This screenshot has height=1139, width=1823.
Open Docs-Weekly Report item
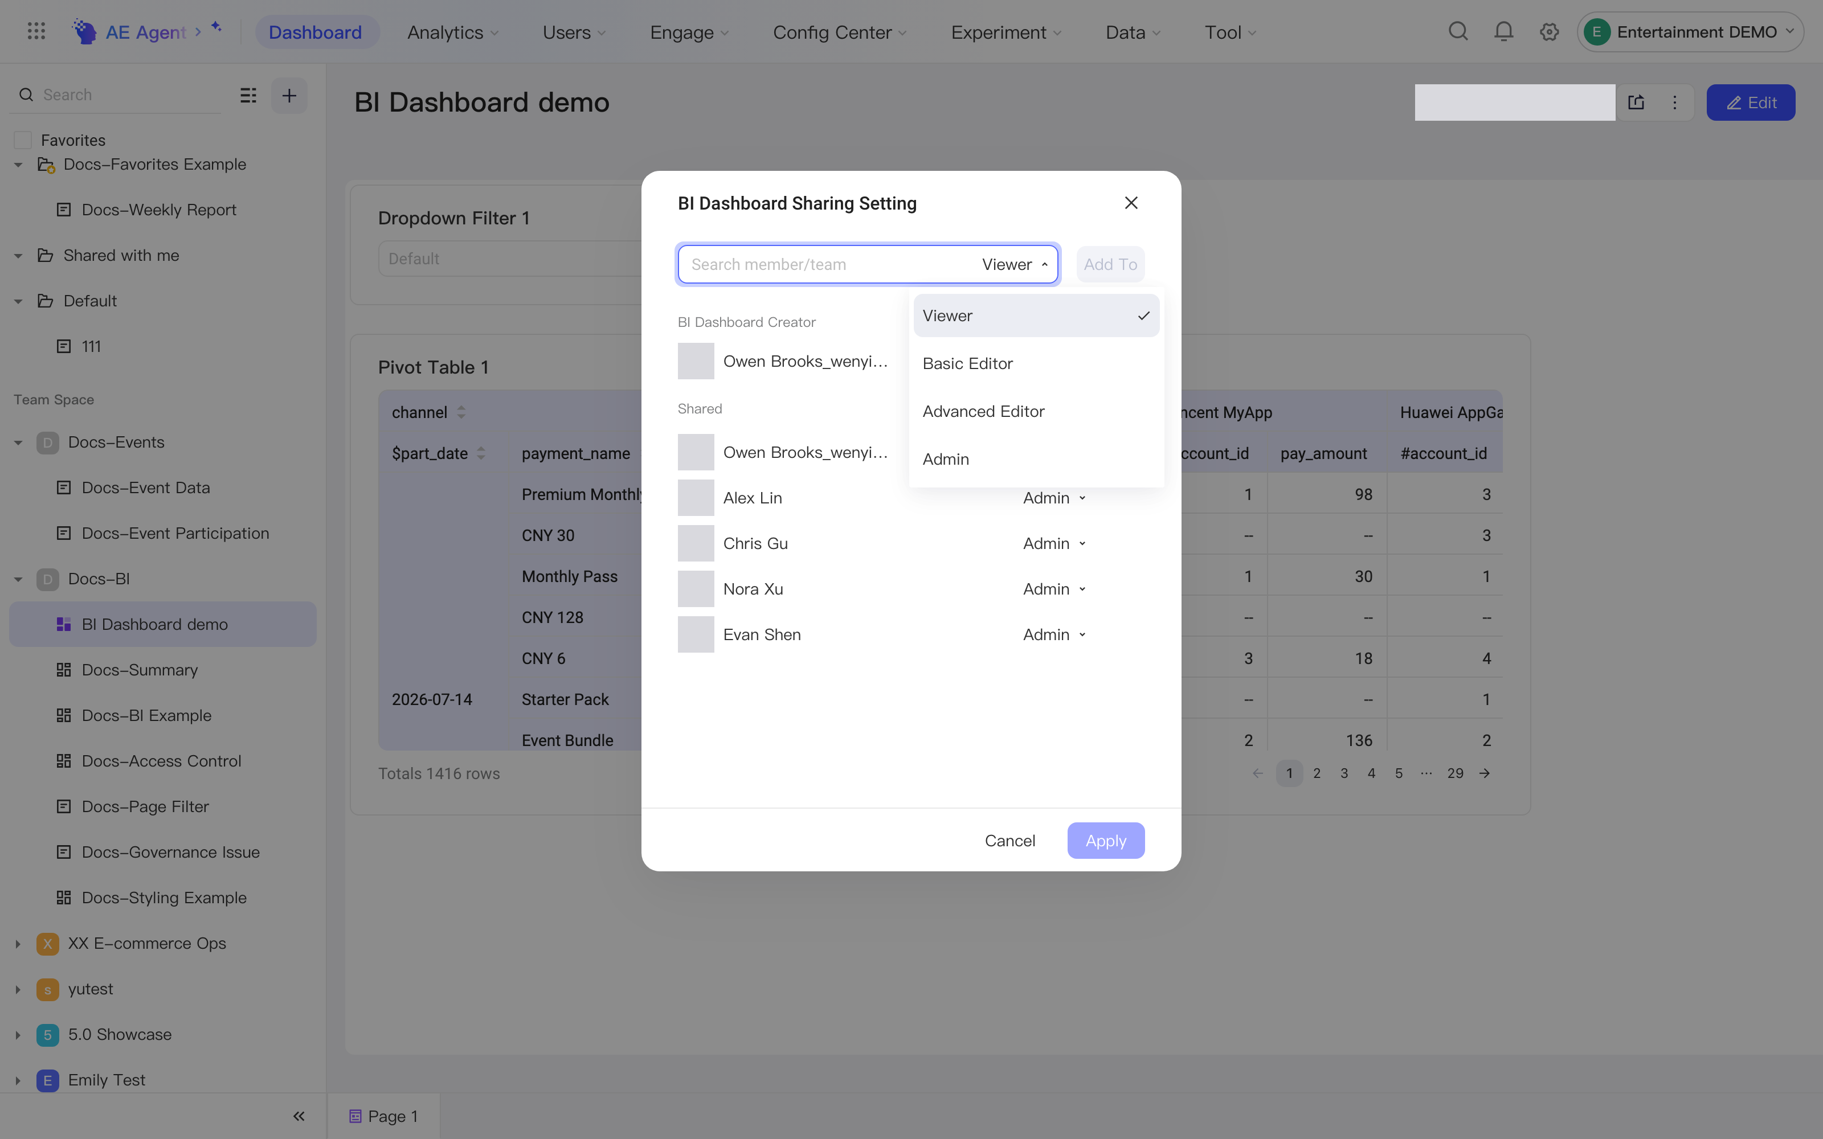[163, 210]
